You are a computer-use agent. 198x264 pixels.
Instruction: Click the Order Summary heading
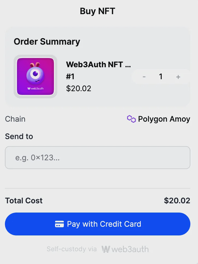coord(47,42)
